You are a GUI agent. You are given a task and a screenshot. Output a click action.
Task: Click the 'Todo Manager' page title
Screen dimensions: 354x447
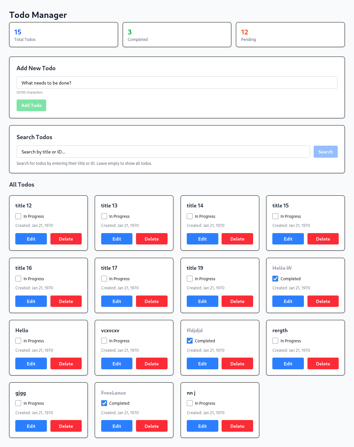(x=38, y=15)
